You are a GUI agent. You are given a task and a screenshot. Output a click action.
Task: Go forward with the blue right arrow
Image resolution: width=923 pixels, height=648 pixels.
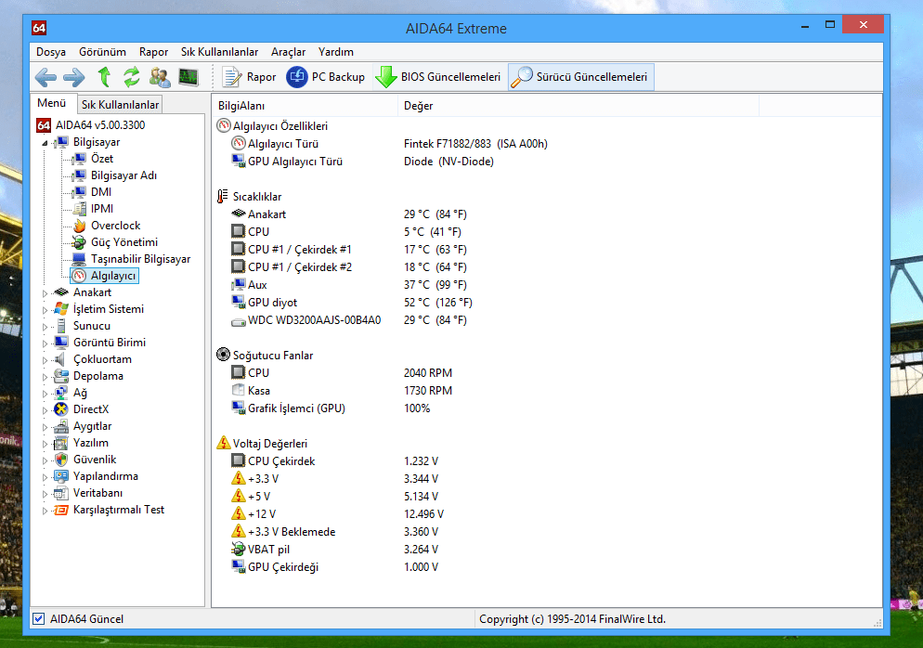tap(73, 77)
